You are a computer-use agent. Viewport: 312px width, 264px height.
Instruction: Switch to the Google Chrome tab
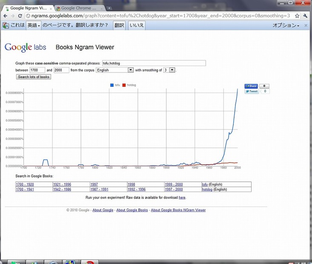pos(79,8)
